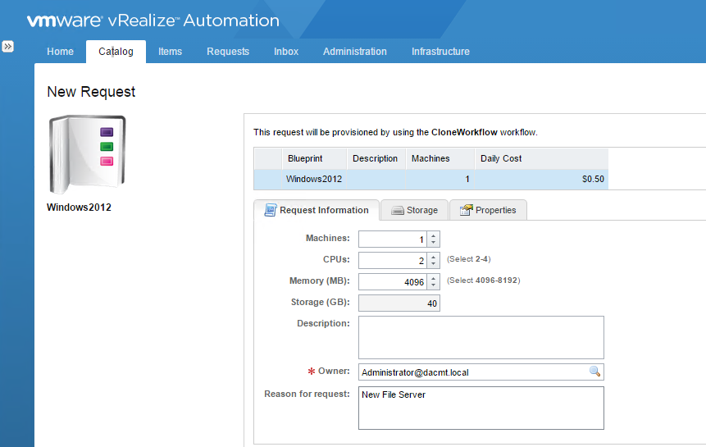Click the CloneWorkflow text
The image size is (706, 447).
pyautogui.click(x=464, y=132)
